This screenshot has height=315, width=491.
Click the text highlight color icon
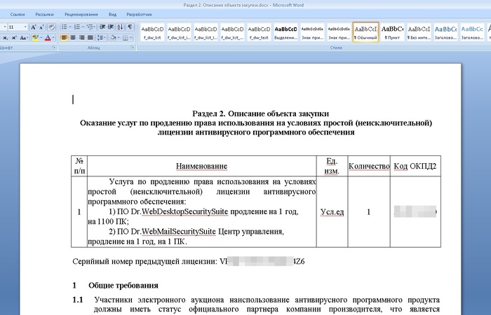35,38
